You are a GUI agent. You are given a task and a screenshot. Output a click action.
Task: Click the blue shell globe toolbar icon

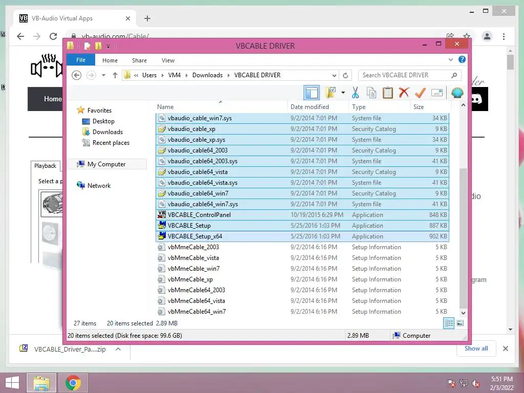[457, 93]
